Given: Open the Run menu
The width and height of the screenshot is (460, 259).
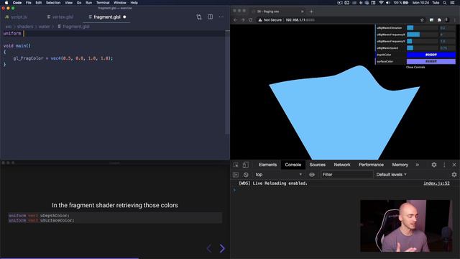Looking at the screenshot, I should click(x=88, y=3).
